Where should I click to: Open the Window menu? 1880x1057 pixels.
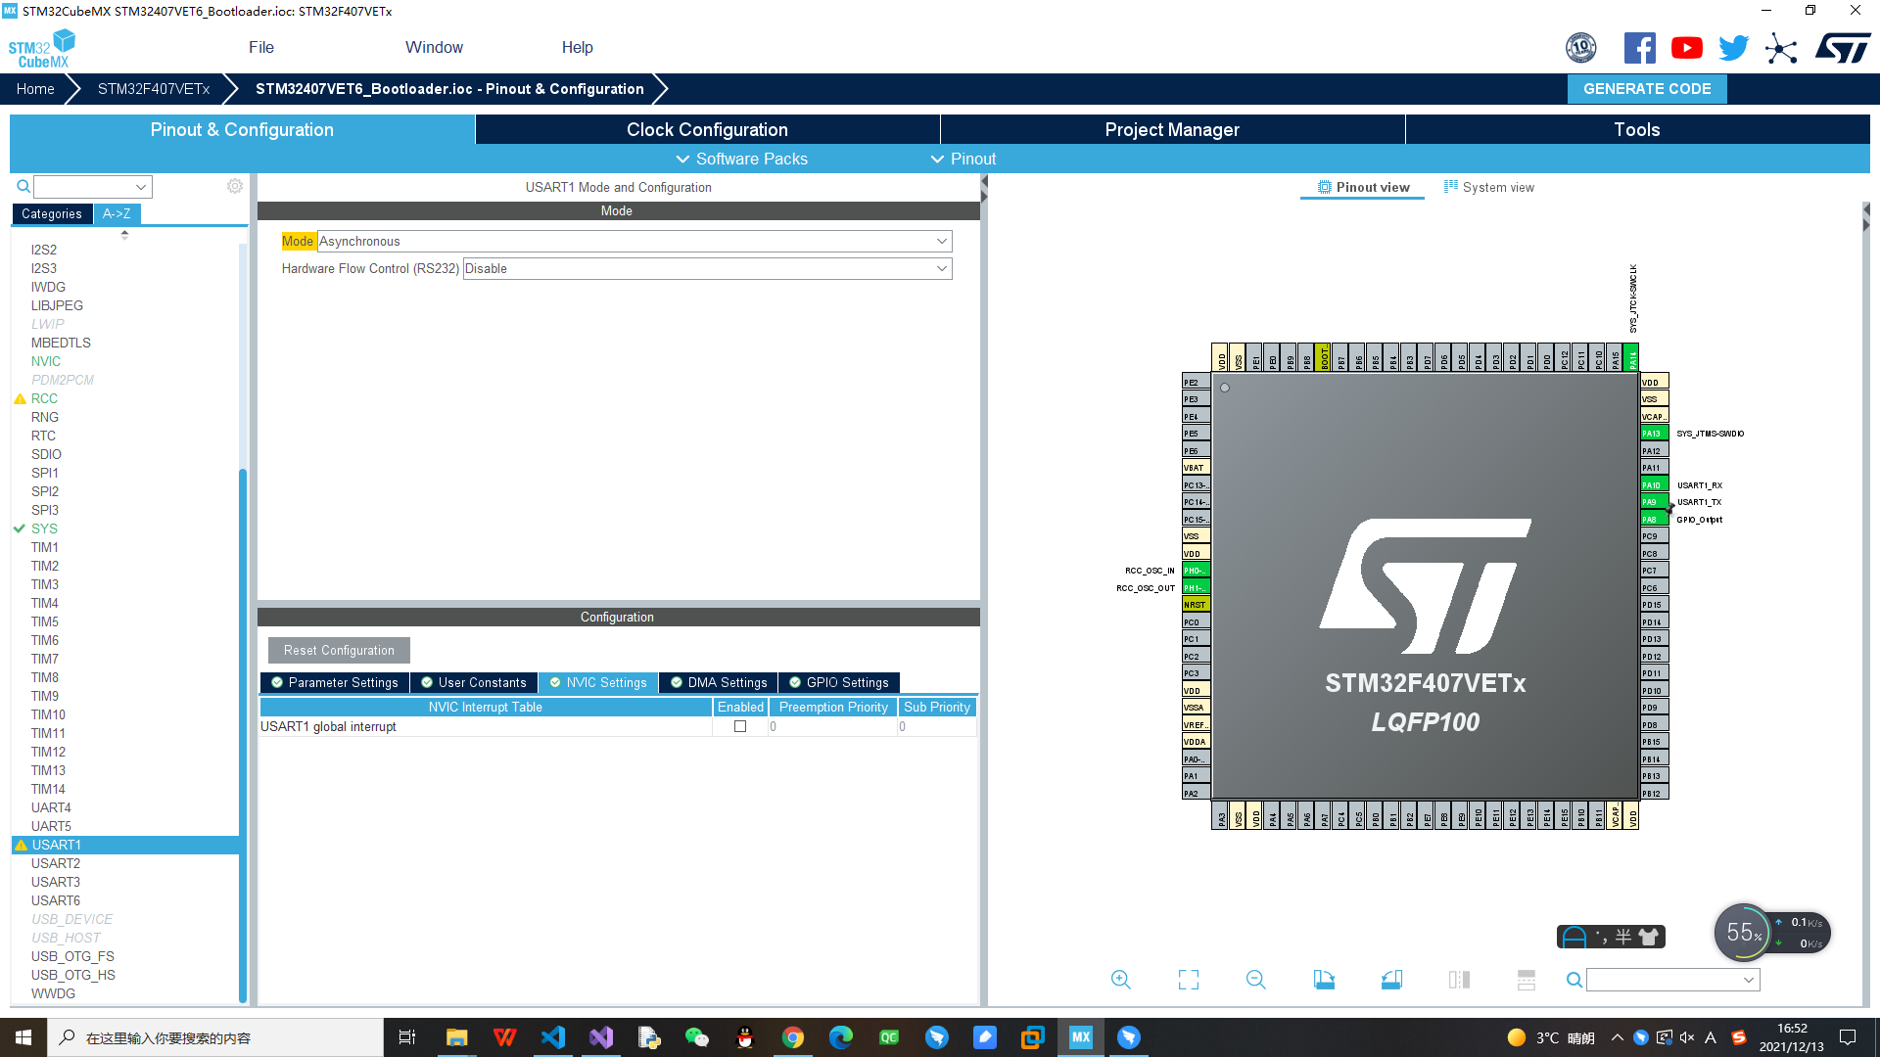pos(434,47)
